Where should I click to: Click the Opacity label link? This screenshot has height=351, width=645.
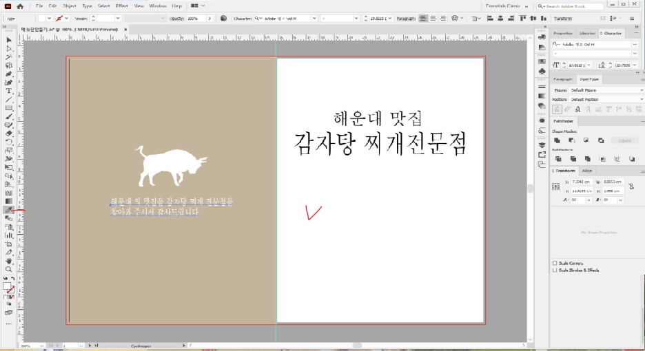[176, 19]
